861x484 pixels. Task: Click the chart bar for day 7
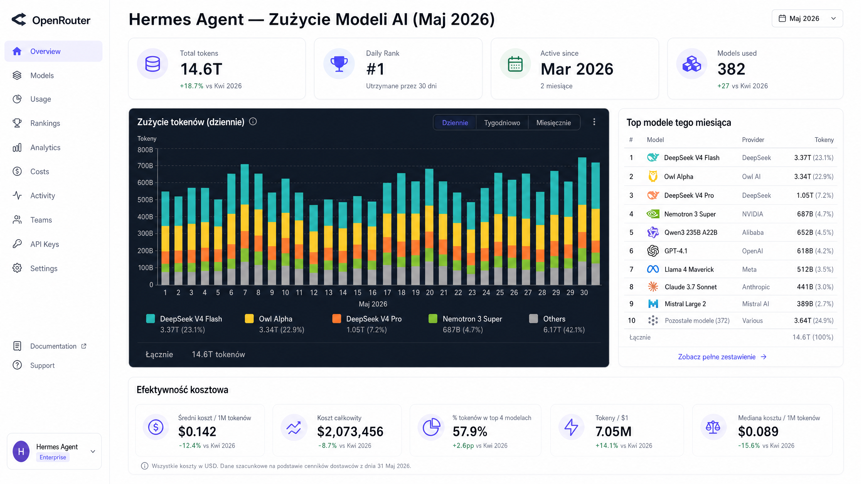tap(245, 225)
